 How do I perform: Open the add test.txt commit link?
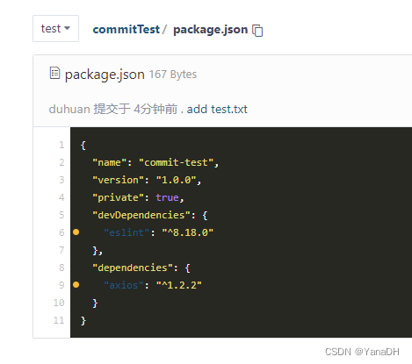point(217,109)
